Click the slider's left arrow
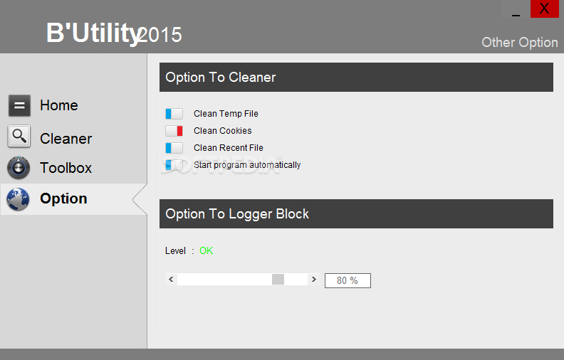The image size is (564, 360). (x=171, y=280)
